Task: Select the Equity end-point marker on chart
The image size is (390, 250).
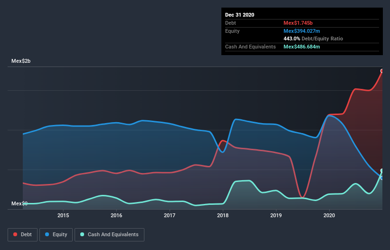Action: [382, 178]
